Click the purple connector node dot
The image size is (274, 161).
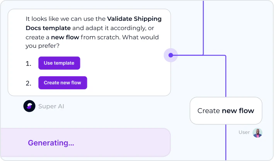(170, 55)
